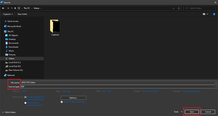Open the Organize menu
218x116 pixels.
[x=8, y=14]
